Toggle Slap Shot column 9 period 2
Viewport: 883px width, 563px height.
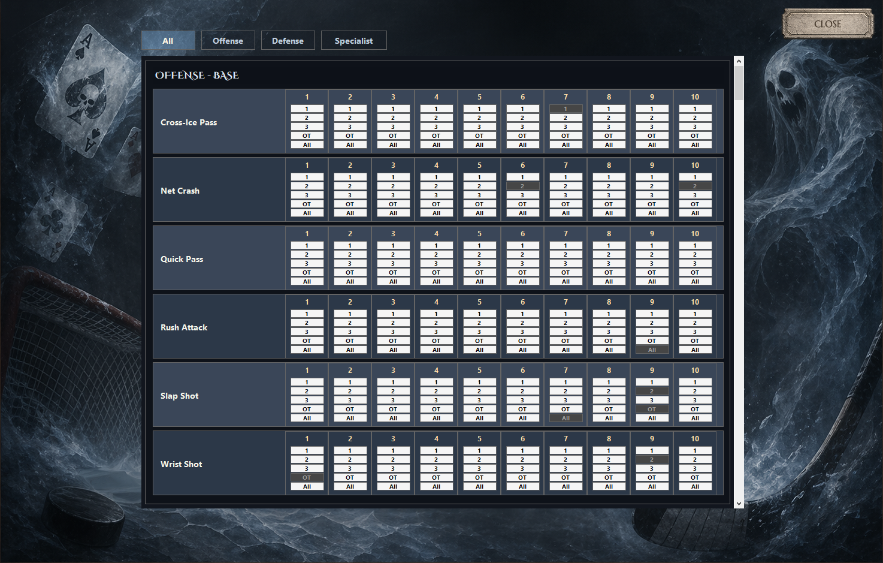coord(652,392)
